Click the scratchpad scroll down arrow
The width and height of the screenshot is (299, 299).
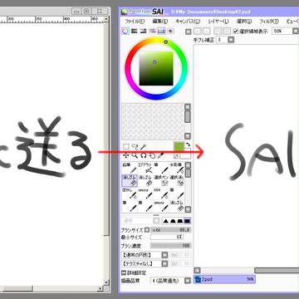(x=188, y=136)
